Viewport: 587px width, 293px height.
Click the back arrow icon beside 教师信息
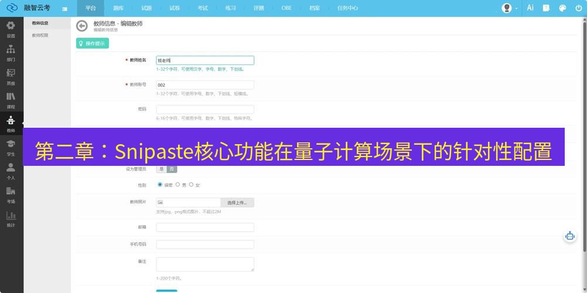[81, 26]
